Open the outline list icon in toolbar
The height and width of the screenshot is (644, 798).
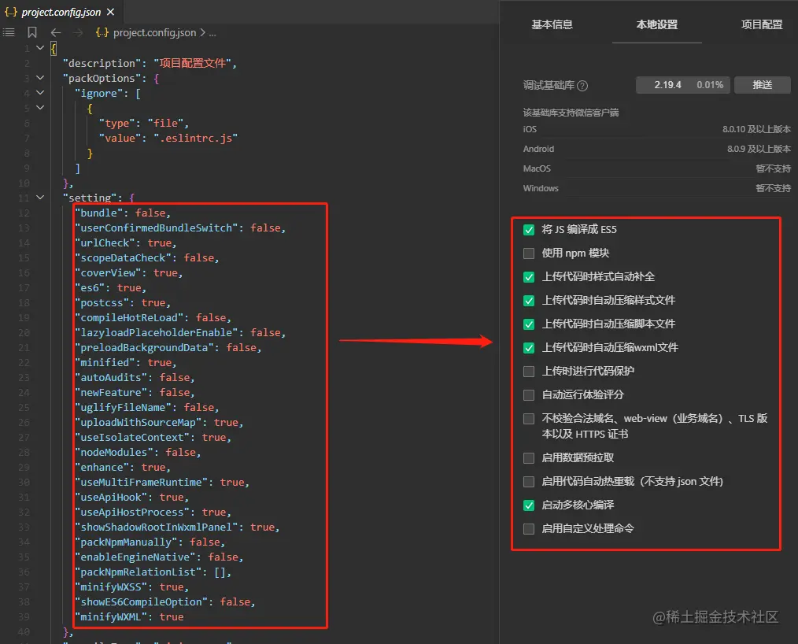tap(9, 32)
